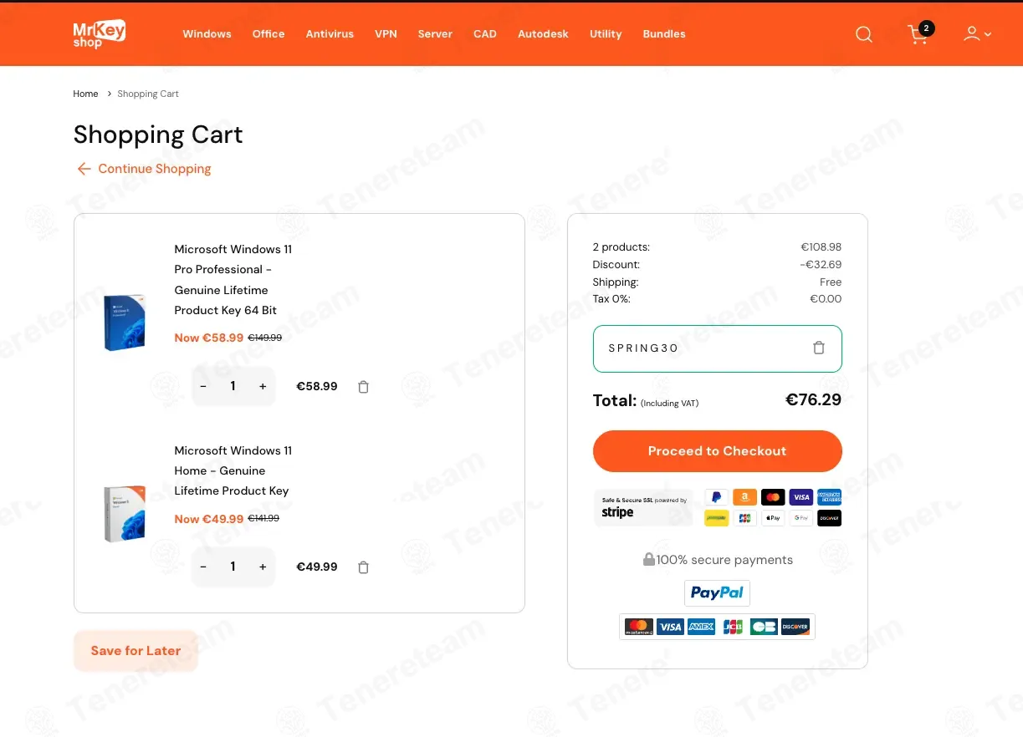Image resolution: width=1023 pixels, height=737 pixels.
Task: Click the Amazon payment icon
Action: pyautogui.click(x=744, y=497)
